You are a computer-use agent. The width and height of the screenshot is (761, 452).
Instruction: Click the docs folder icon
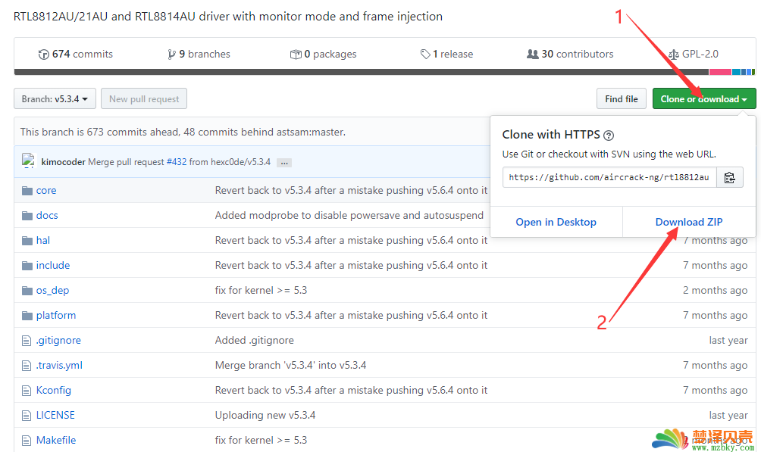[27, 215]
